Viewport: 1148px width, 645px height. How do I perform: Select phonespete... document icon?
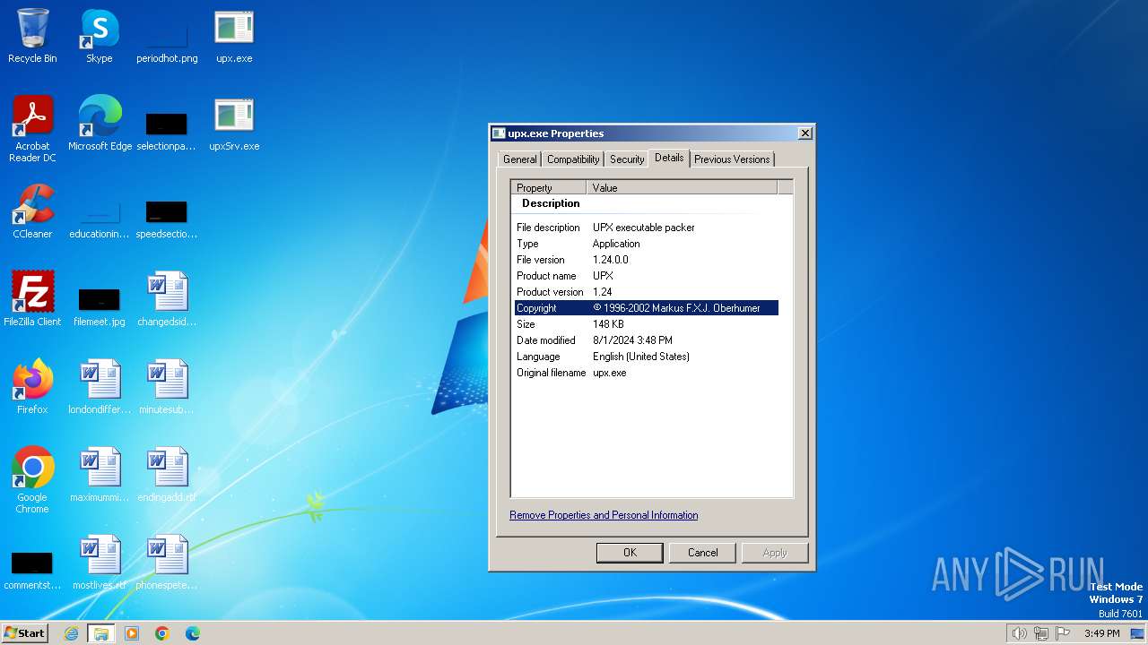click(x=167, y=563)
